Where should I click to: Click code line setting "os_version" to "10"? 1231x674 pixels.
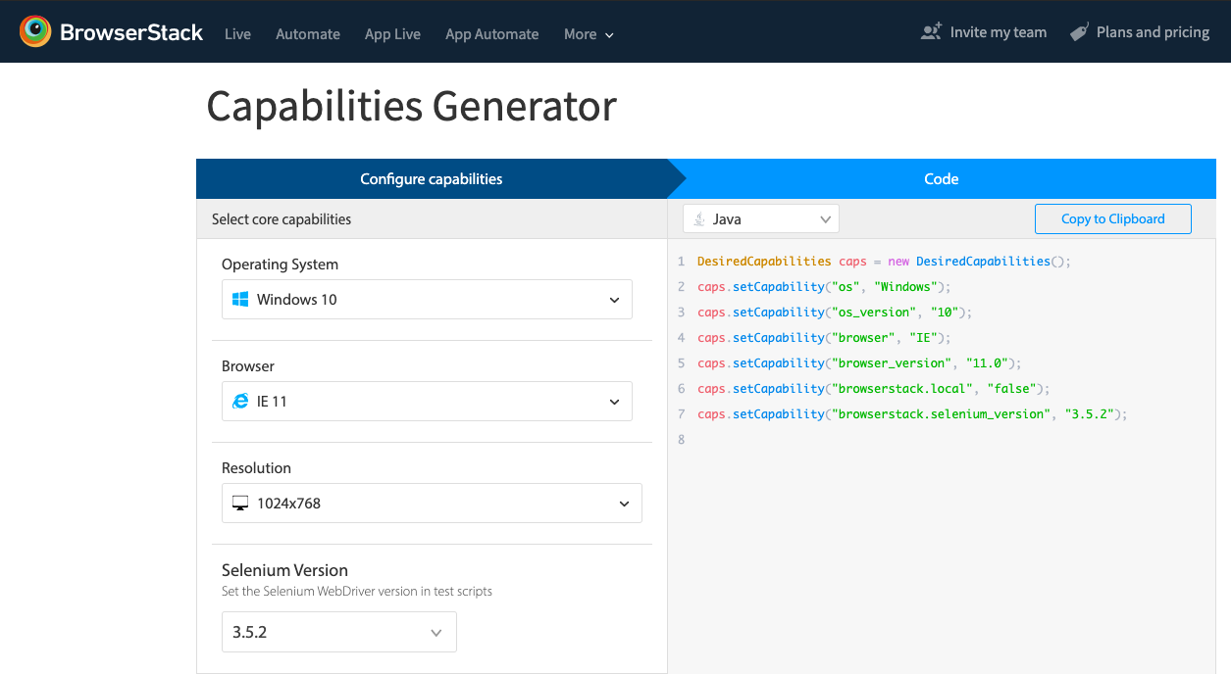(x=835, y=313)
